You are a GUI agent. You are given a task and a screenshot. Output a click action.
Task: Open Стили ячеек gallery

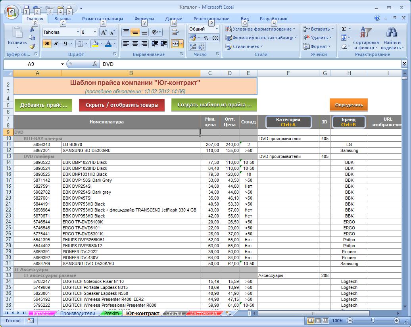[244, 46]
